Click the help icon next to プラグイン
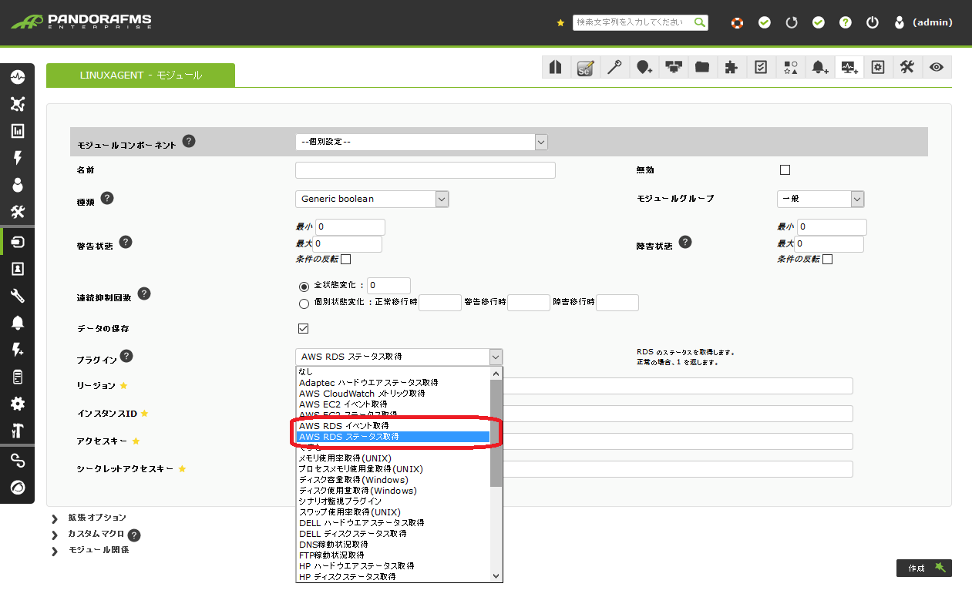The image size is (972, 597). click(x=126, y=356)
